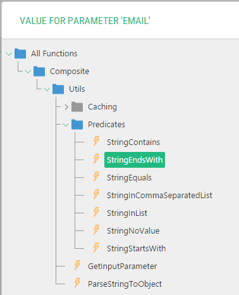239x295 pixels.
Task: Choose the ParseStringToObject function
Action: tap(125, 284)
